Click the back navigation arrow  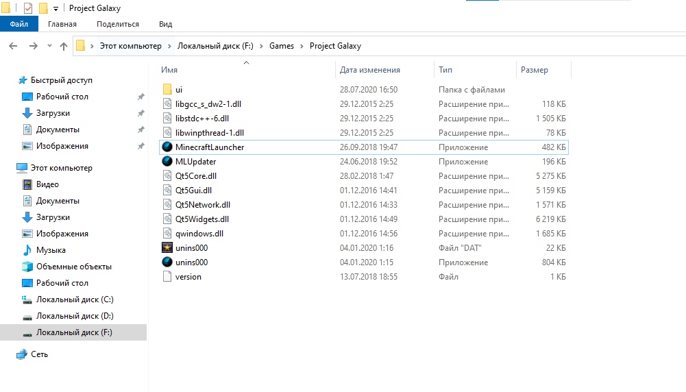pyautogui.click(x=13, y=46)
